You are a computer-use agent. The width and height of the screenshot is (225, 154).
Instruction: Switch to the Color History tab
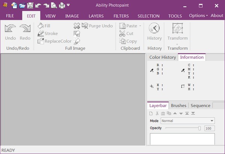point(162,57)
